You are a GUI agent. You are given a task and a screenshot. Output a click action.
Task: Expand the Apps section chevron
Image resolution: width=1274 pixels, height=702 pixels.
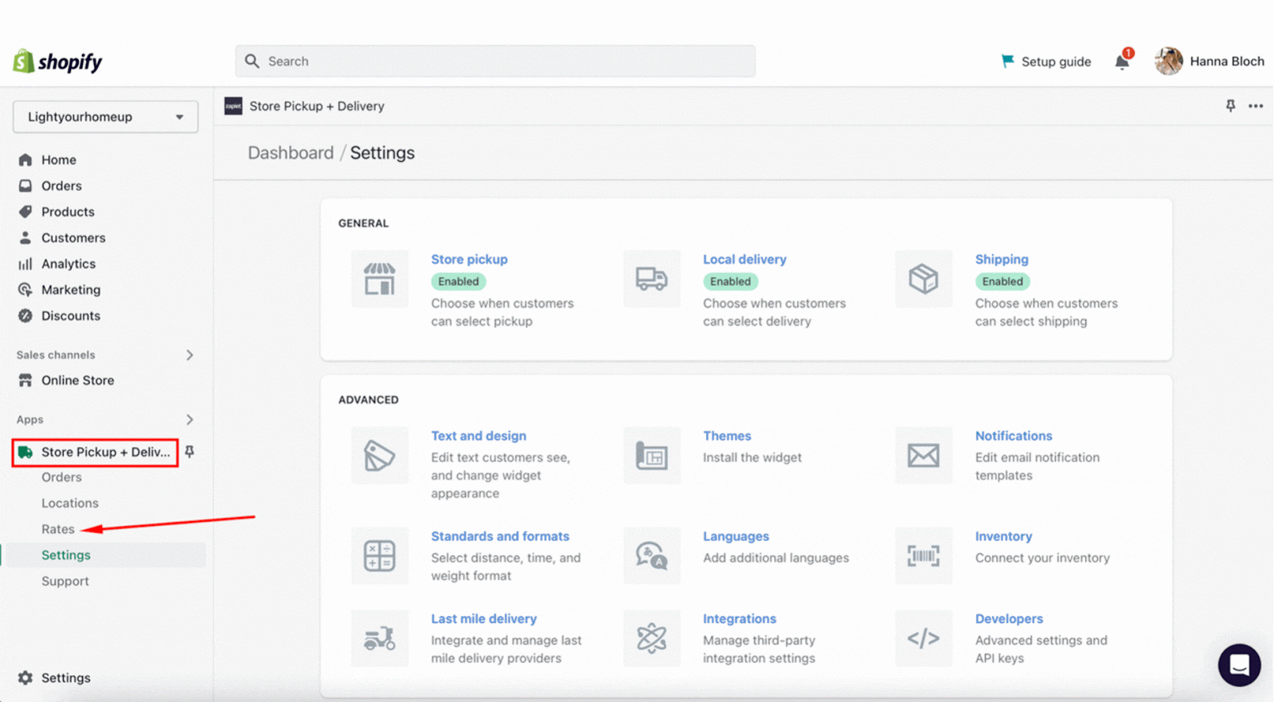tap(190, 420)
